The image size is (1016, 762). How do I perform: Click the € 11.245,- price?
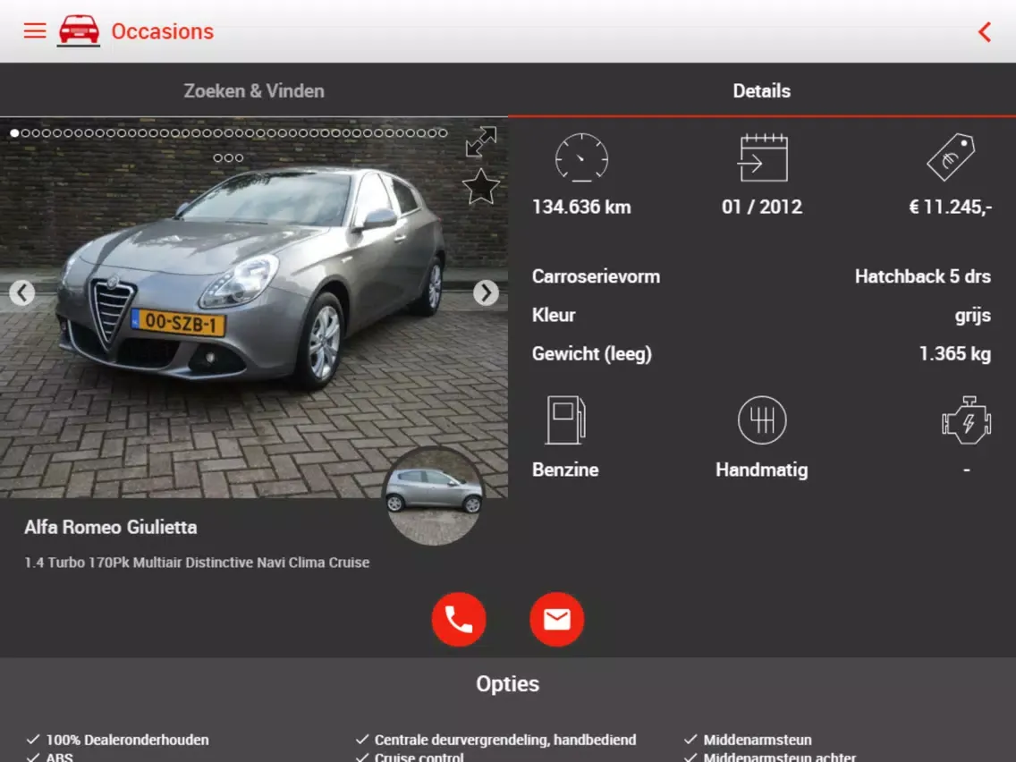pos(950,207)
